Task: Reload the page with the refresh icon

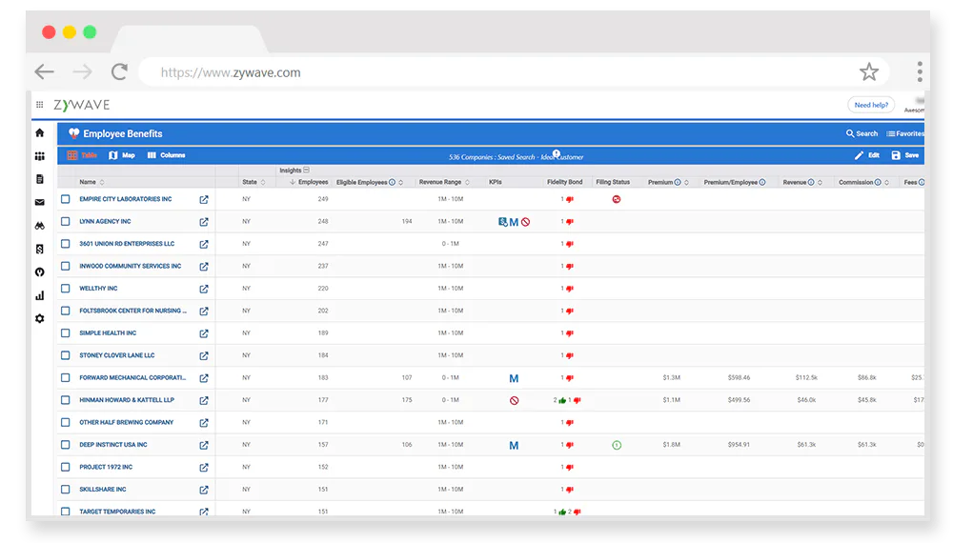Action: (119, 72)
